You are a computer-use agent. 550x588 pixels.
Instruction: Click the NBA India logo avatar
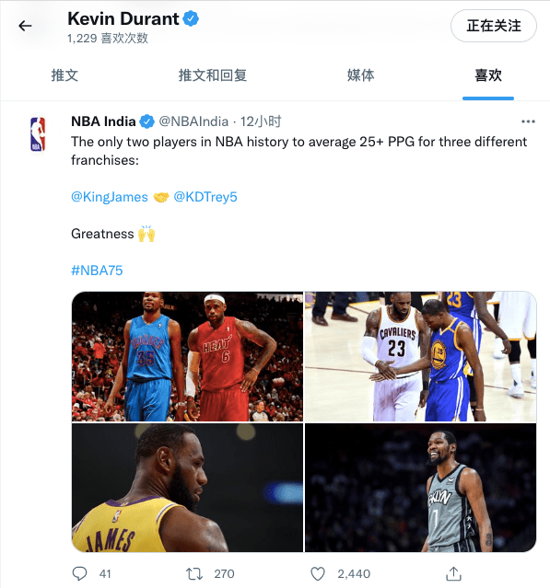tap(38, 134)
